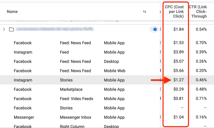Select Facebook in the Mobile Web row
The height and width of the screenshot is (128, 214).
pos(23,71)
